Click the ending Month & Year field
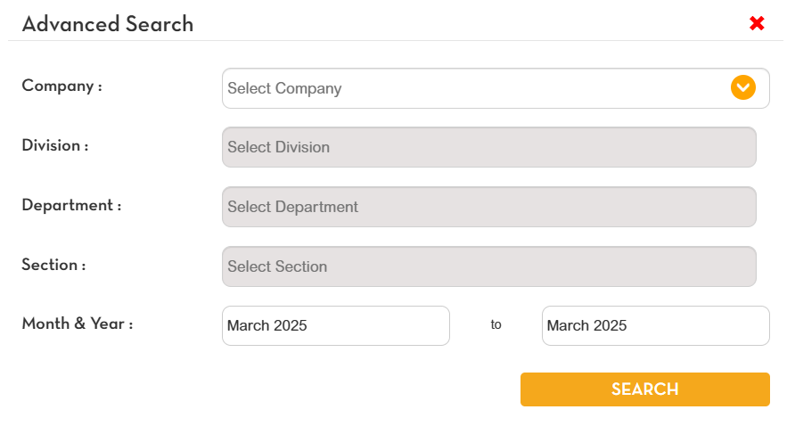This screenshot has height=426, width=787. (x=655, y=325)
